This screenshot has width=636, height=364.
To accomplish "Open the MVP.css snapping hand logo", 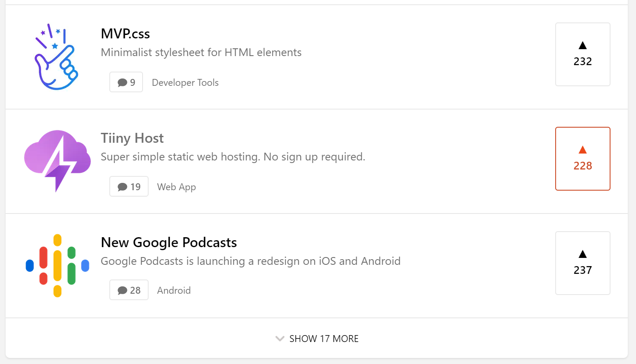I will click(57, 56).
